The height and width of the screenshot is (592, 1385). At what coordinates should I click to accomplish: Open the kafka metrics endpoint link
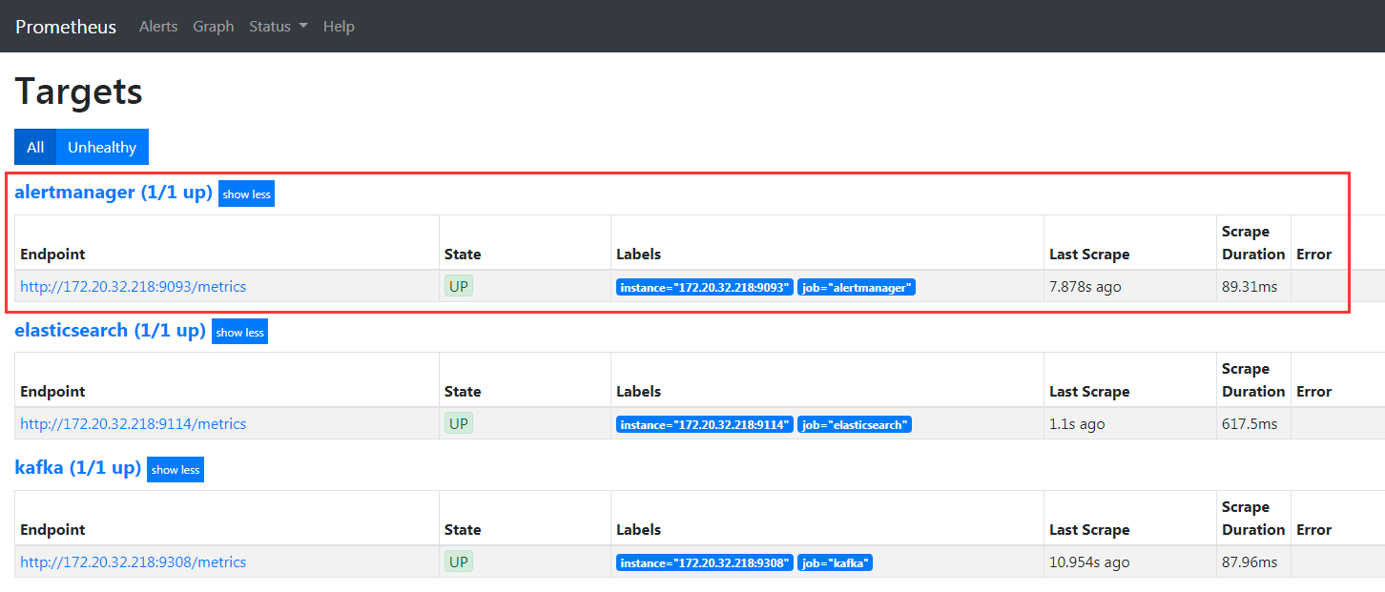point(133,561)
